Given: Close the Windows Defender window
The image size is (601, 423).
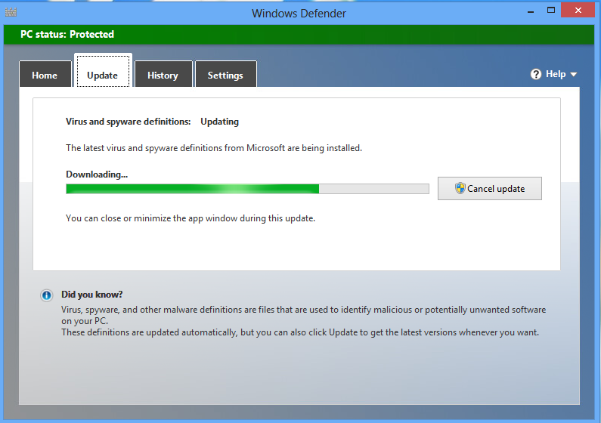Looking at the screenshot, I should (578, 11).
